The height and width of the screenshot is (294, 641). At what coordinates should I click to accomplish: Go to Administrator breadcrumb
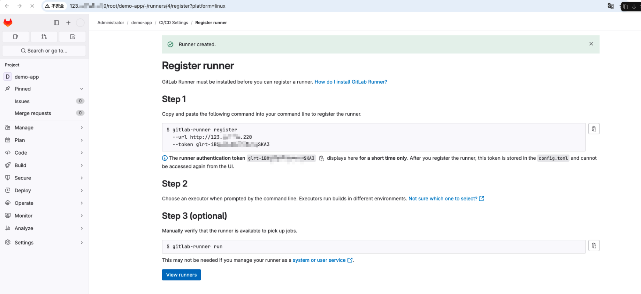coord(111,23)
